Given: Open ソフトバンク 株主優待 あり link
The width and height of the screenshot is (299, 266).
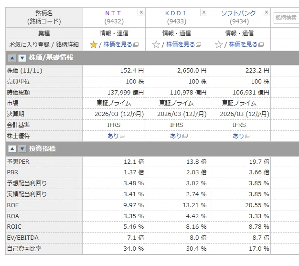Looking at the screenshot, I should pos(238,136).
